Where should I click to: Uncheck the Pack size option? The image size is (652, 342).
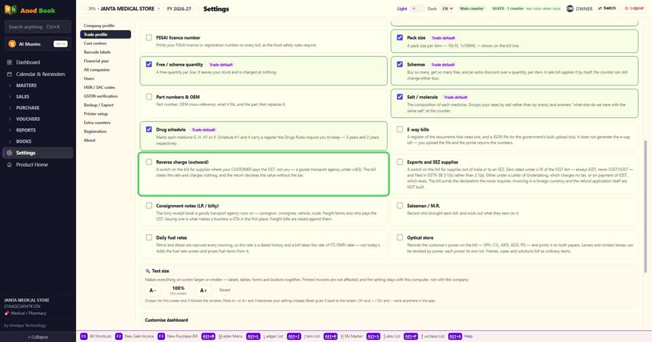pyautogui.click(x=399, y=37)
